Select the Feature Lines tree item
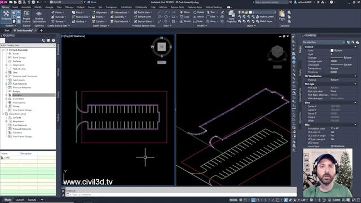 click(x=19, y=69)
